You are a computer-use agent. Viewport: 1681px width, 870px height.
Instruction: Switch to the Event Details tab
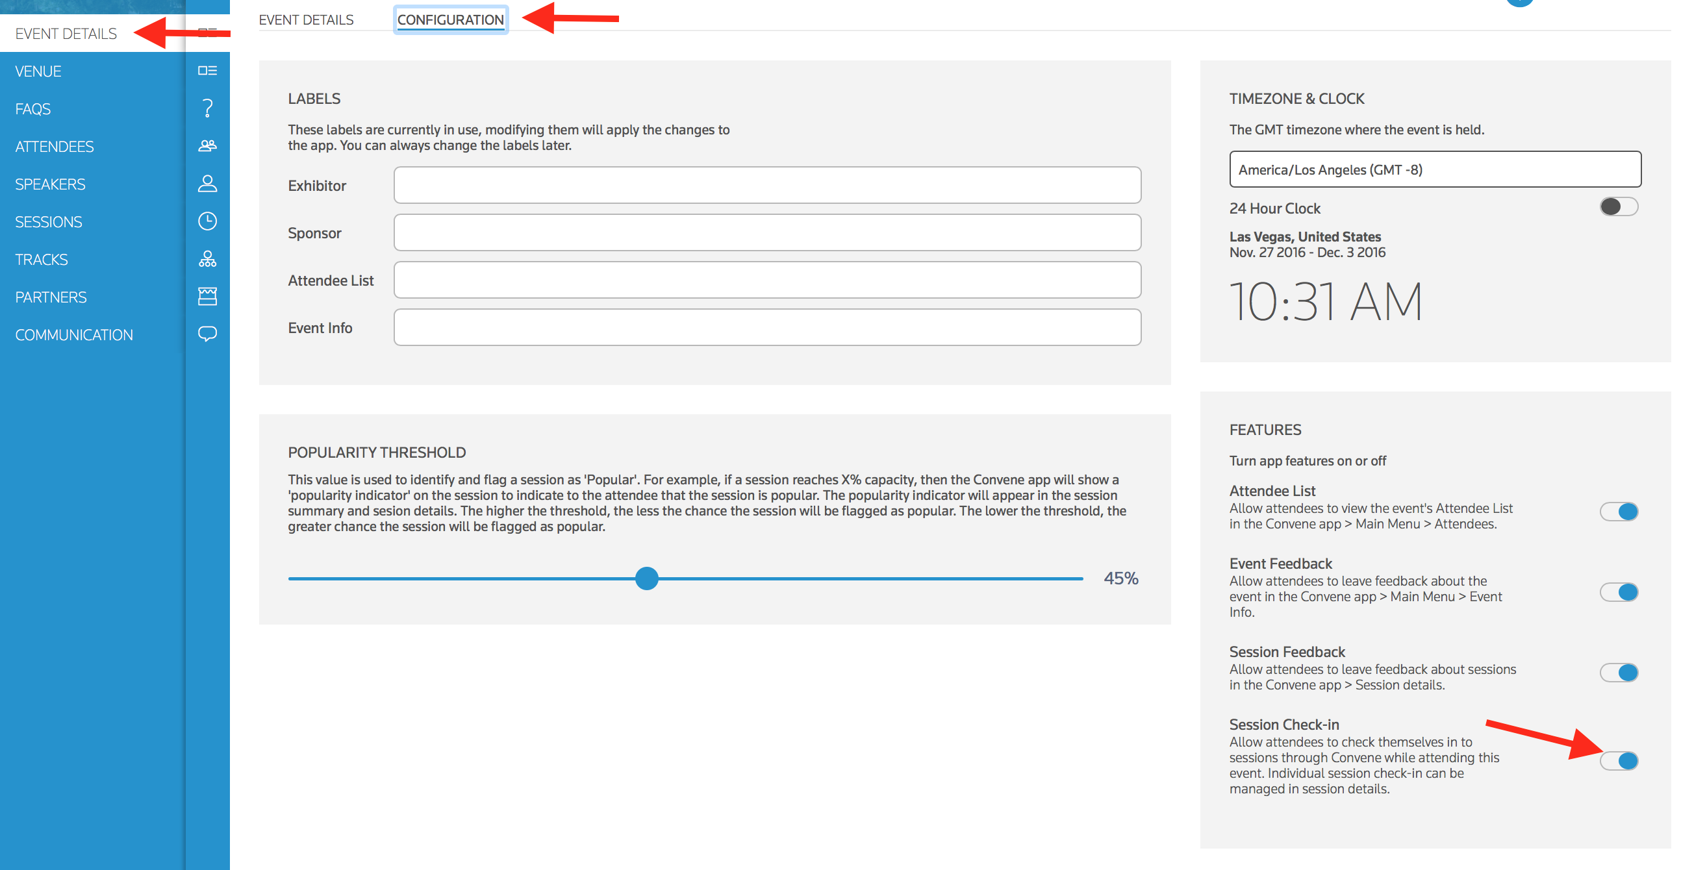(306, 19)
